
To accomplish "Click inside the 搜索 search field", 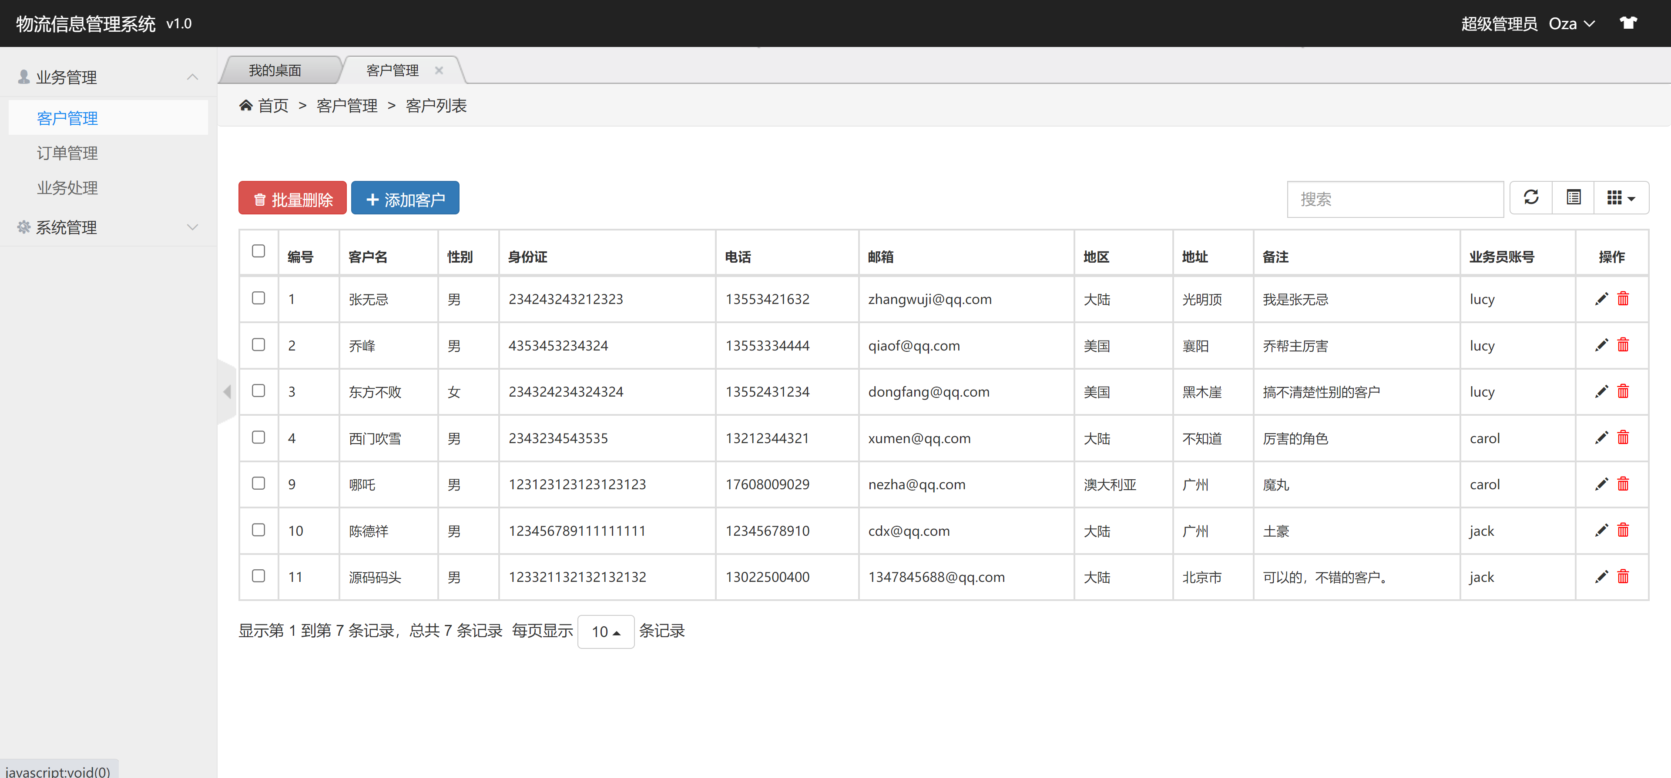I will click(1395, 199).
